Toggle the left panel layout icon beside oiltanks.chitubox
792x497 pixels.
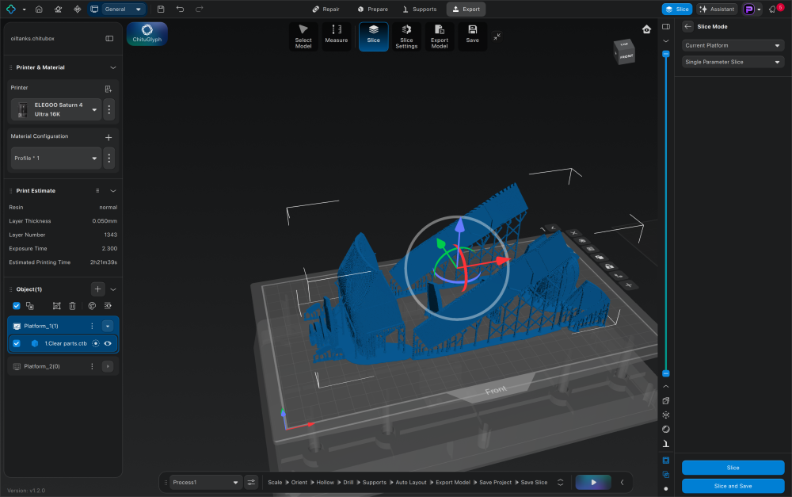click(109, 38)
